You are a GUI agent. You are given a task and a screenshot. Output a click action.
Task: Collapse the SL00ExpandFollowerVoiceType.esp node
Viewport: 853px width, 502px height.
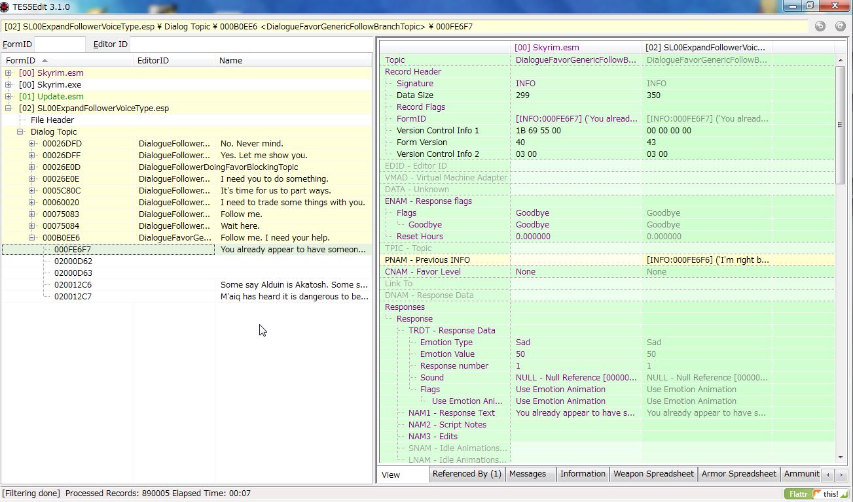coord(9,109)
